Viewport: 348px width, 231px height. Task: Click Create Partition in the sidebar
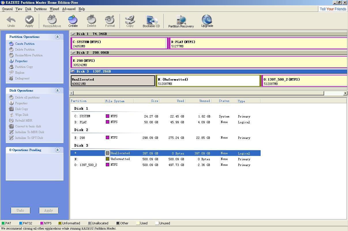click(x=25, y=44)
